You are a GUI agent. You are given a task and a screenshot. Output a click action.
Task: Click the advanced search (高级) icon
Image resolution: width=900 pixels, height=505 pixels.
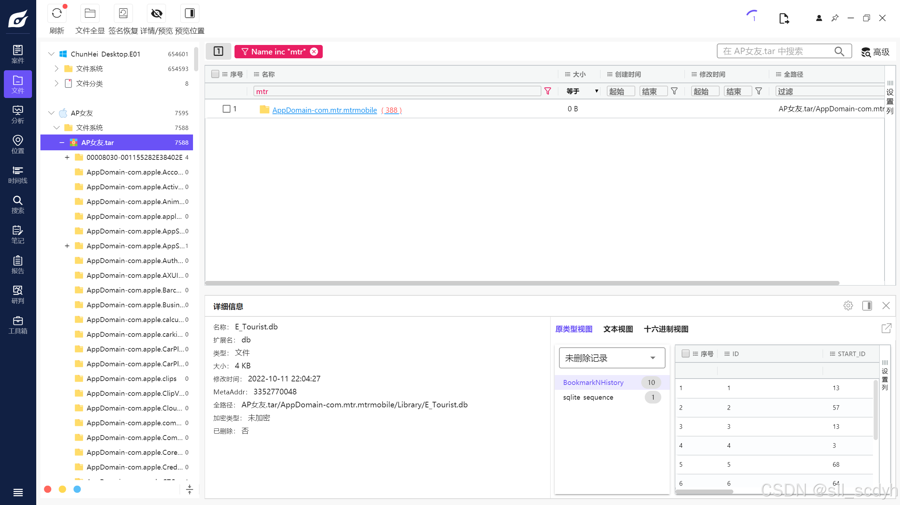(x=875, y=52)
